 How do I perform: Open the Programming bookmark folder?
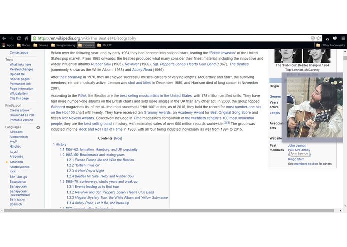[63, 45]
